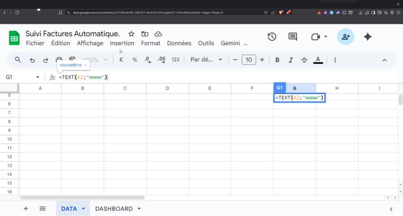The image size is (403, 216).
Task: Open more number formats 123
Action: point(175,60)
